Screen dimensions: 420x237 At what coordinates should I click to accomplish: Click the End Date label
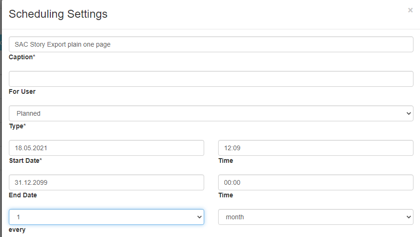23,195
